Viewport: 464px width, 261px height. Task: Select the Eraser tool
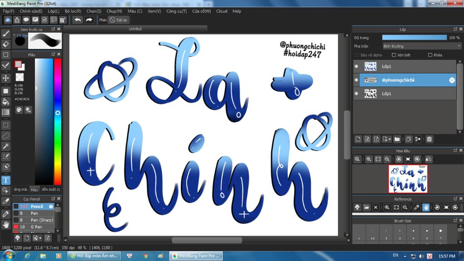pos(5,44)
